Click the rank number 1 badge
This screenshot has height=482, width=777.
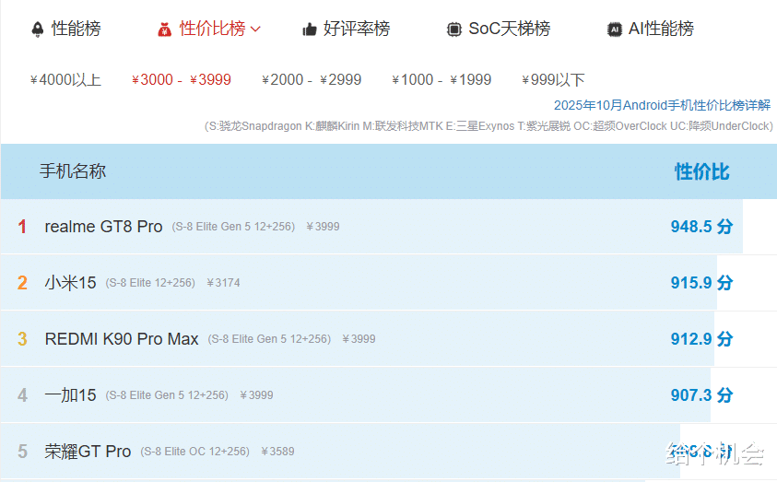pos(22,227)
